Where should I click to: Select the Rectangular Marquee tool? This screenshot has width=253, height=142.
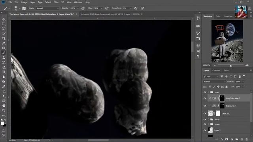coord(4,24)
